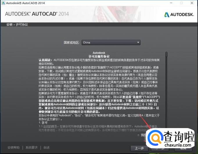Viewport: 198px width, 154px height.
Task: Click the 1. 许可 section heading
Action: [x=43, y=123]
